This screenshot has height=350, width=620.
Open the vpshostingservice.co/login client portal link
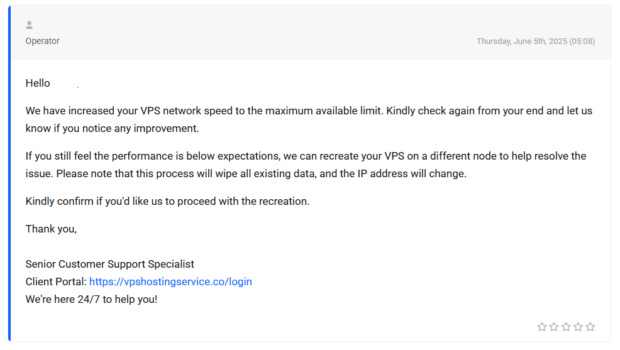[170, 282]
